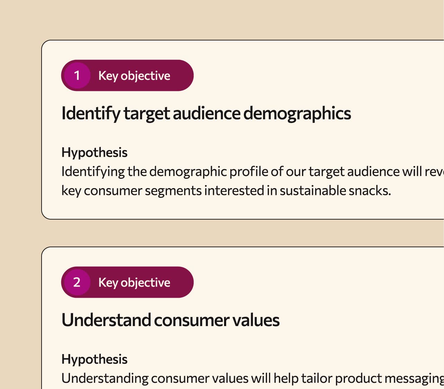Click the "Identify target audience demographics" heading
Viewport: 444px width, 389px height.
click(206, 113)
